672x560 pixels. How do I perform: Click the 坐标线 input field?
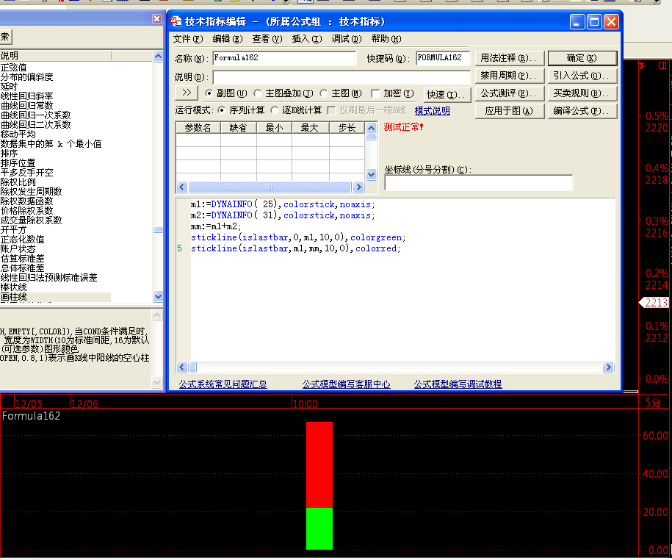click(478, 182)
